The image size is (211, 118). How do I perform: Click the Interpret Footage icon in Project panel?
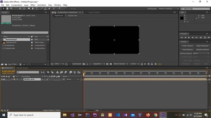[x=2, y=64]
